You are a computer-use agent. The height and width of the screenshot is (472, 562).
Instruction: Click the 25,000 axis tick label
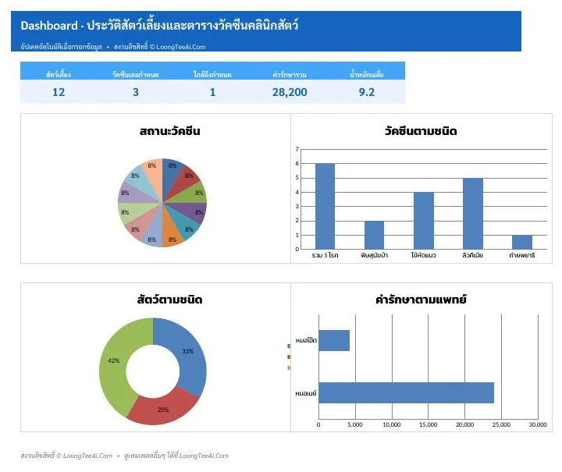click(x=501, y=424)
